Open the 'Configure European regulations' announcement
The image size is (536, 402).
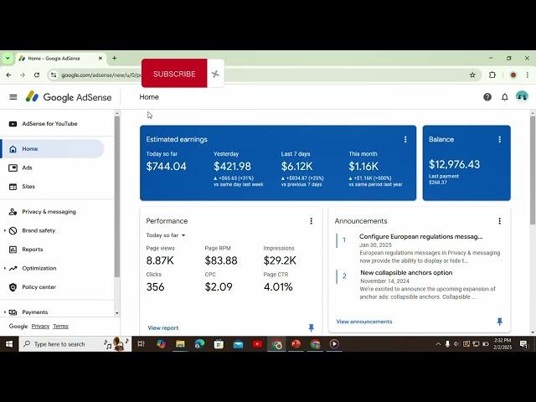click(x=420, y=236)
